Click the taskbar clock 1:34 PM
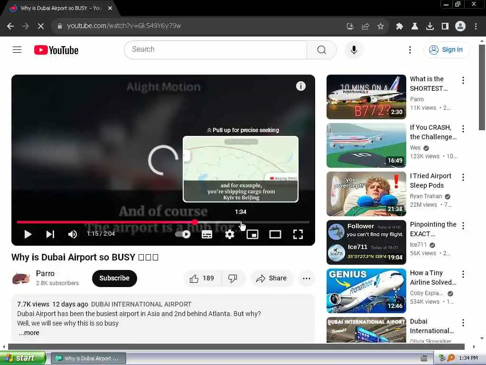Screen dimensions: 486x365 pos(468,358)
